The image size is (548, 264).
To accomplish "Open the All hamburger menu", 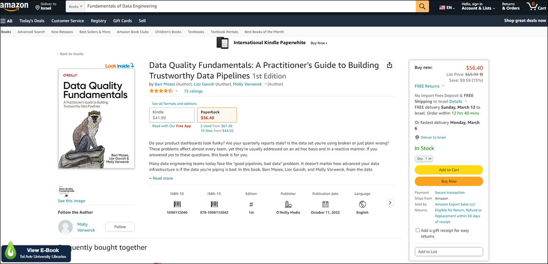I will pyautogui.click(x=7, y=21).
